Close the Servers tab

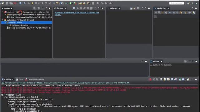coord(65,8)
